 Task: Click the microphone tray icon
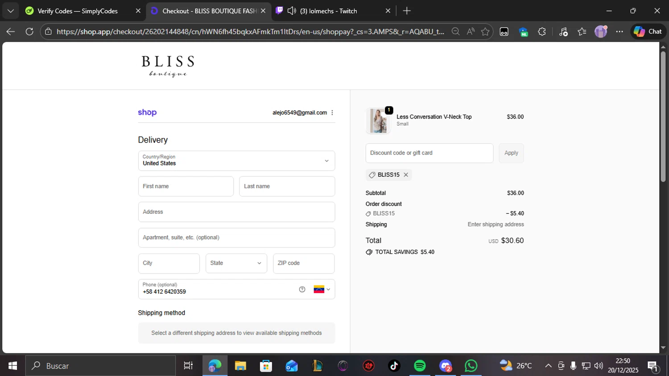574,366
